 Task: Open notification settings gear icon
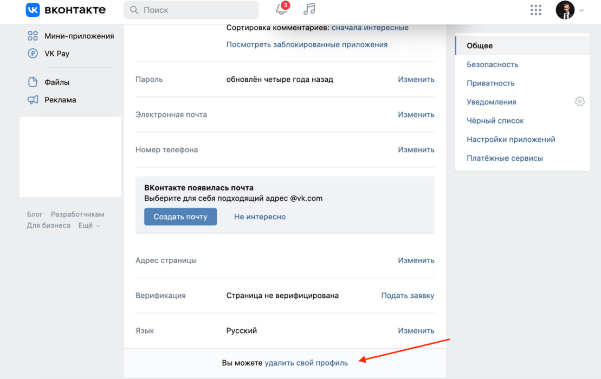click(579, 101)
